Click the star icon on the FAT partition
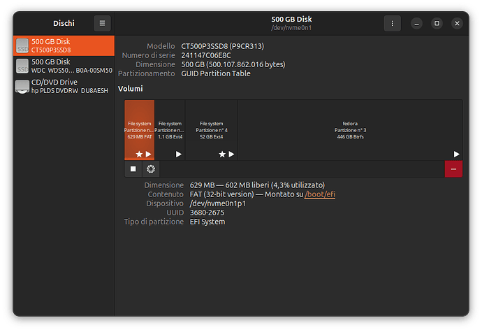The image size is (482, 330). 139,154
